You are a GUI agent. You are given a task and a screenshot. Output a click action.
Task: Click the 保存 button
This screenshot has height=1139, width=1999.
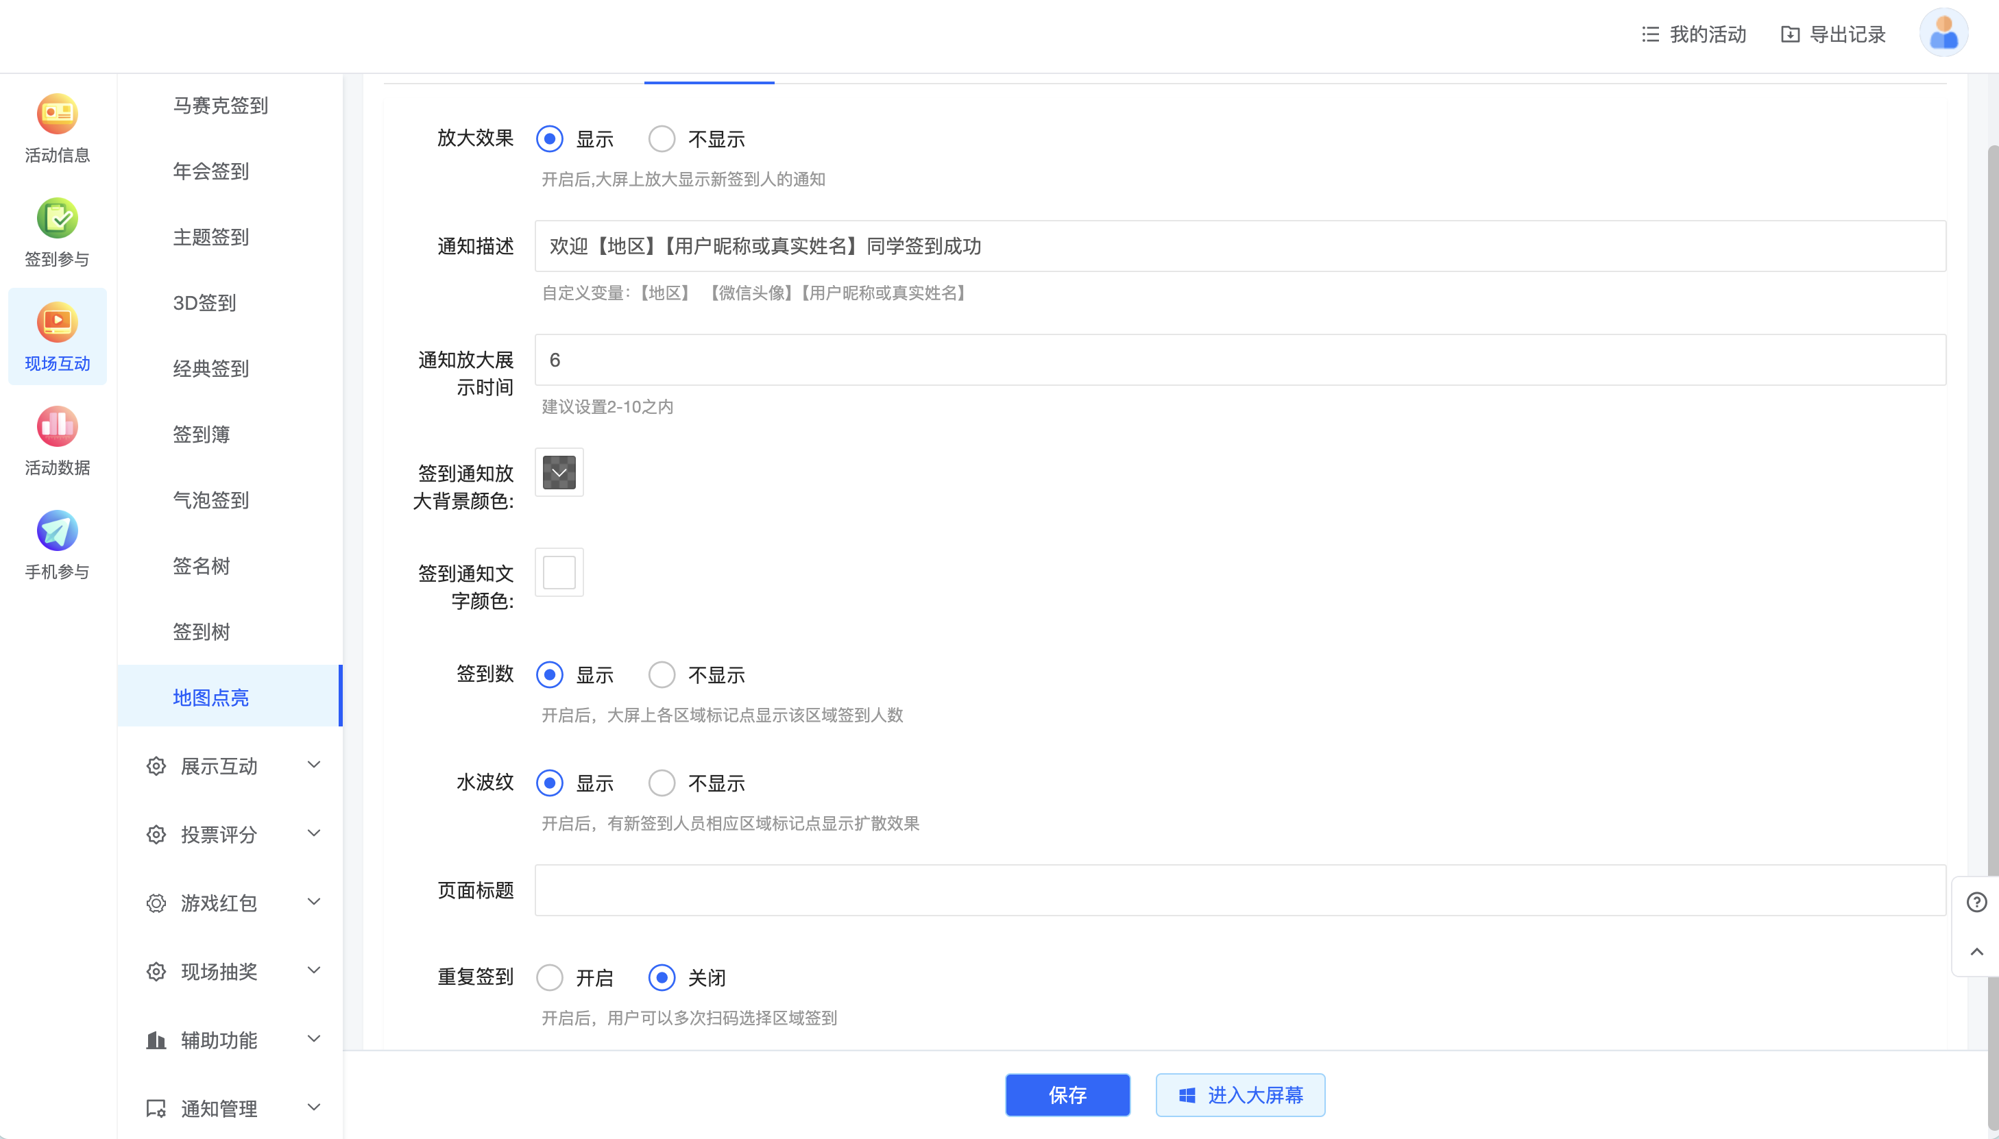pyautogui.click(x=1067, y=1095)
